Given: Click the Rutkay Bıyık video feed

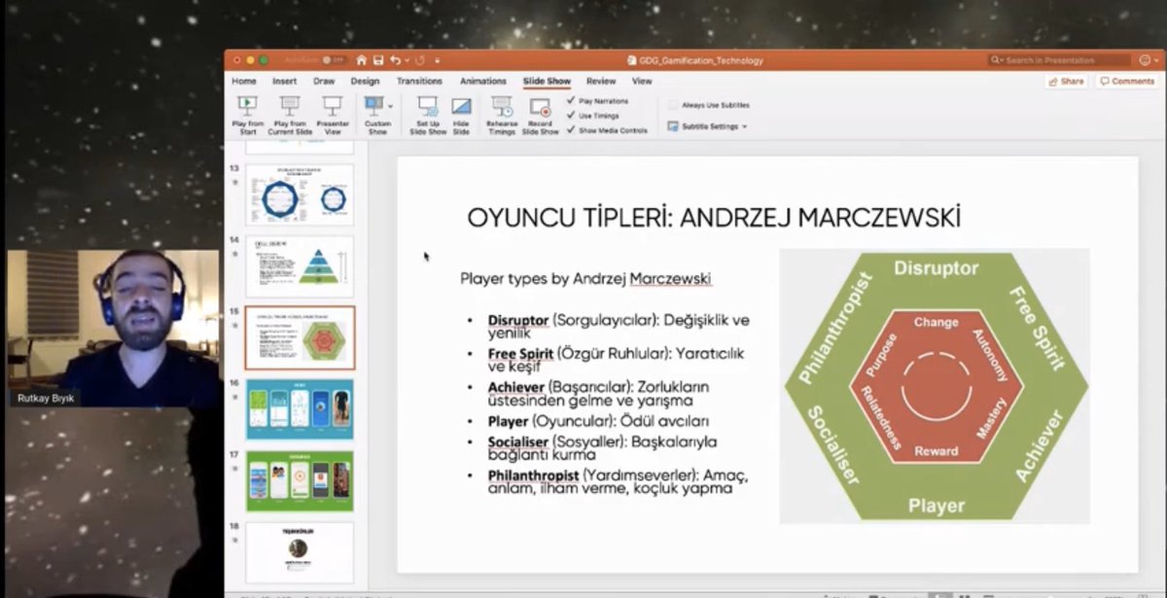Looking at the screenshot, I should tap(114, 329).
